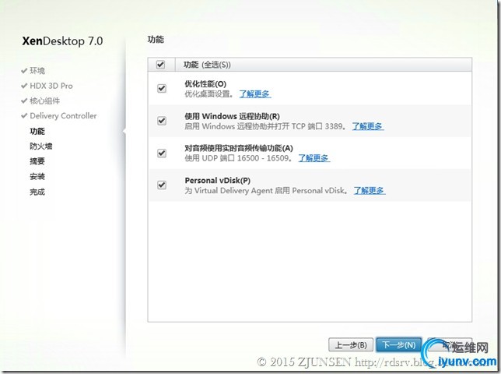Click the 优化性能(O) feature title
The height and width of the screenshot is (374, 501).
click(205, 84)
